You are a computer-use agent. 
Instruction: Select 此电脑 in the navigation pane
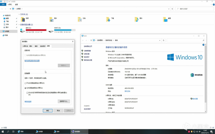(7, 31)
